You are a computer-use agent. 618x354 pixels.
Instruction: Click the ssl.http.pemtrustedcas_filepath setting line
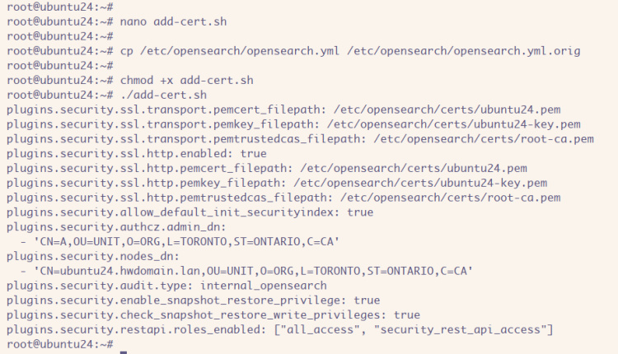coord(283,198)
